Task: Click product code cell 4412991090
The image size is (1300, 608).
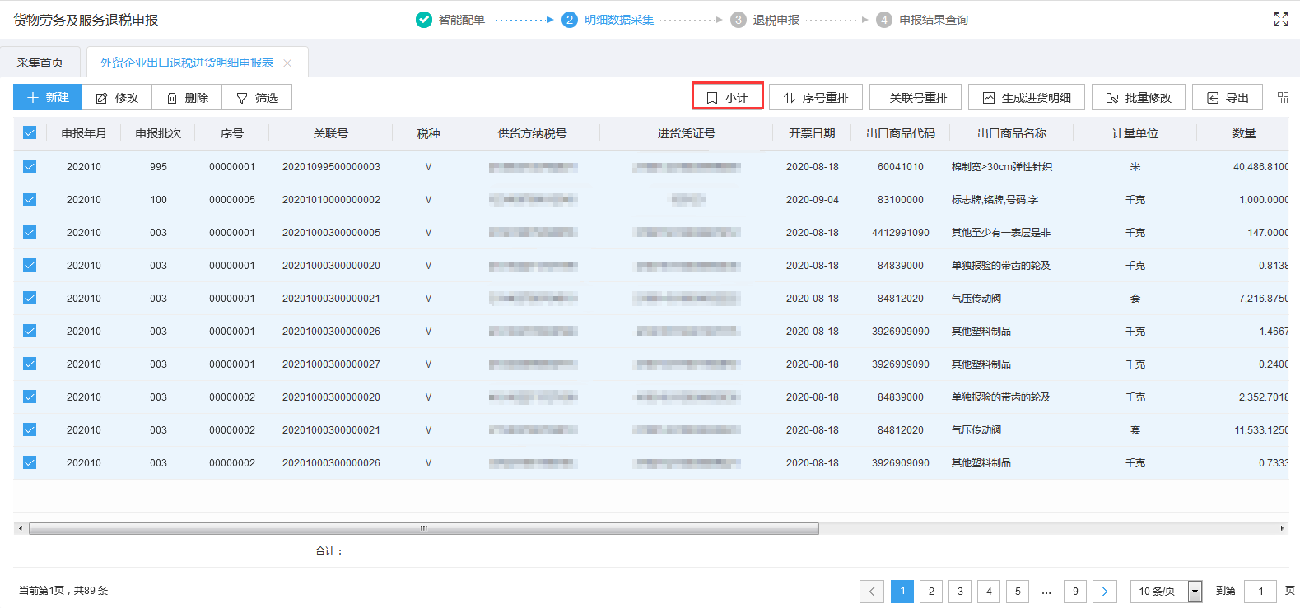Action: click(x=901, y=233)
